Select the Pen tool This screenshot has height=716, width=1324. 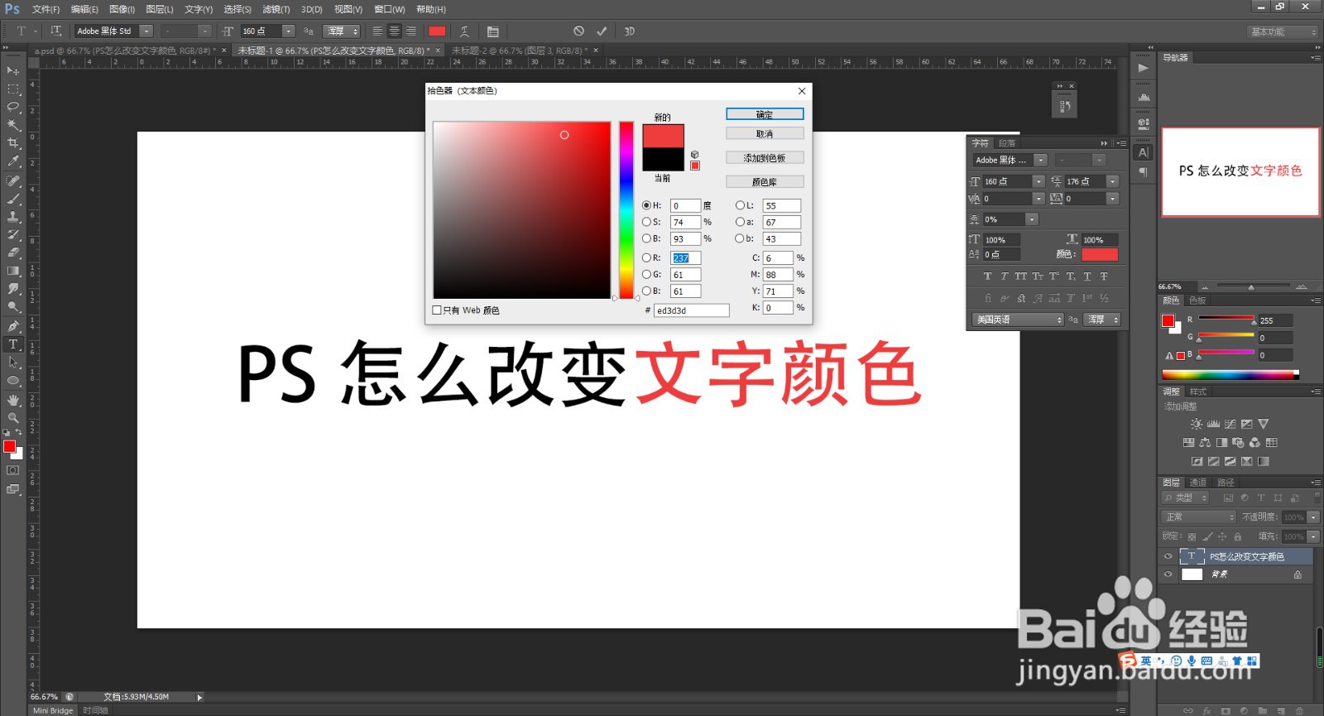[12, 326]
